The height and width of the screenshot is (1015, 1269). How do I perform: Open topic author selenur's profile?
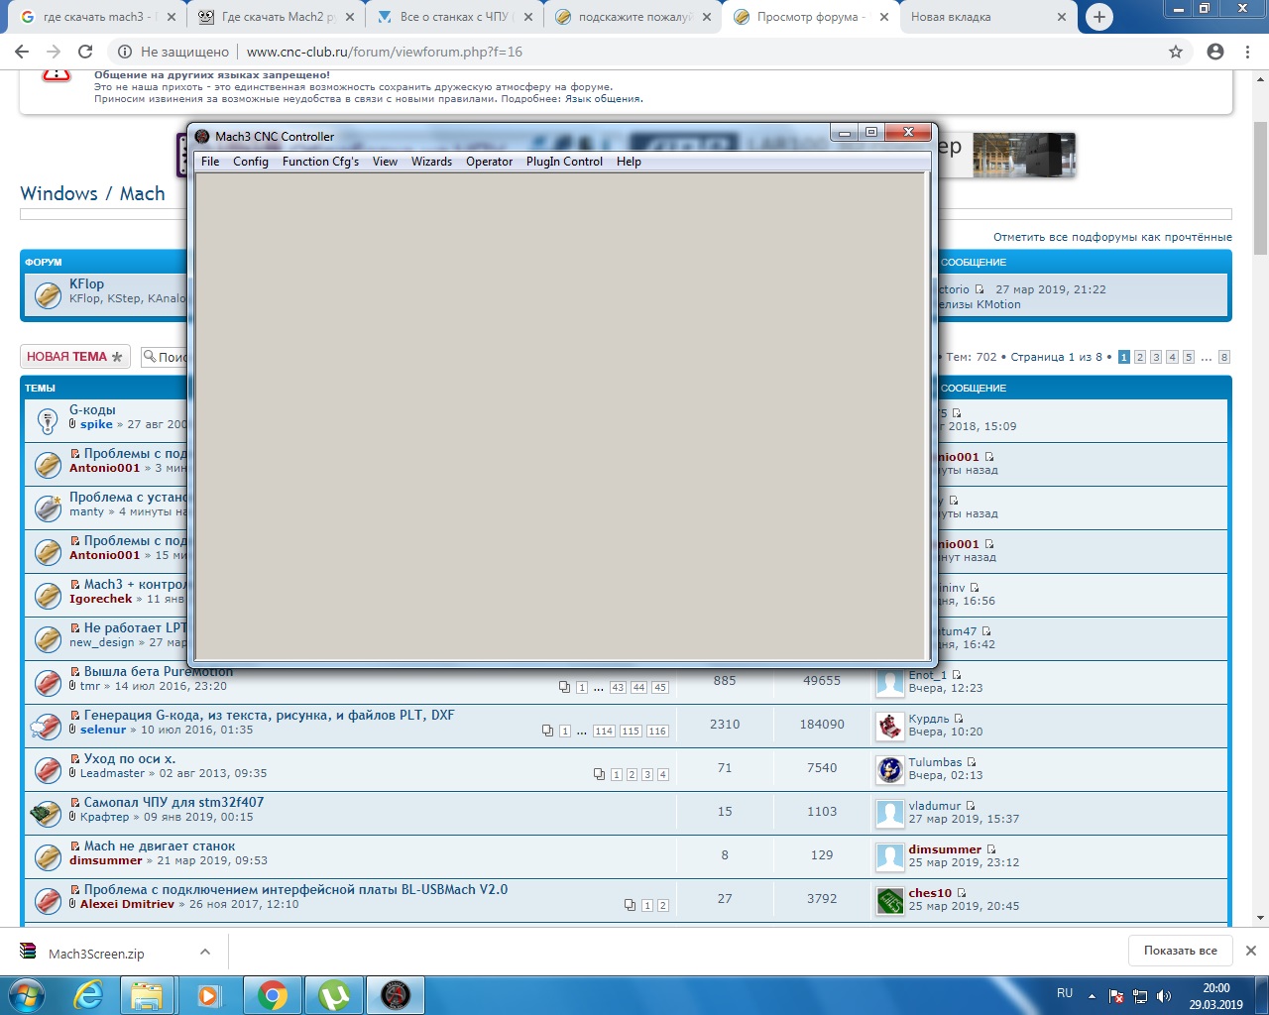click(103, 730)
